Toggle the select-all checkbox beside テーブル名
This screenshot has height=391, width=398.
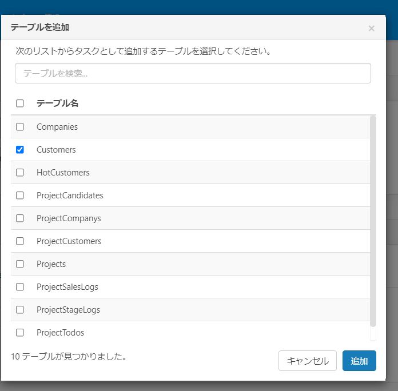point(20,103)
